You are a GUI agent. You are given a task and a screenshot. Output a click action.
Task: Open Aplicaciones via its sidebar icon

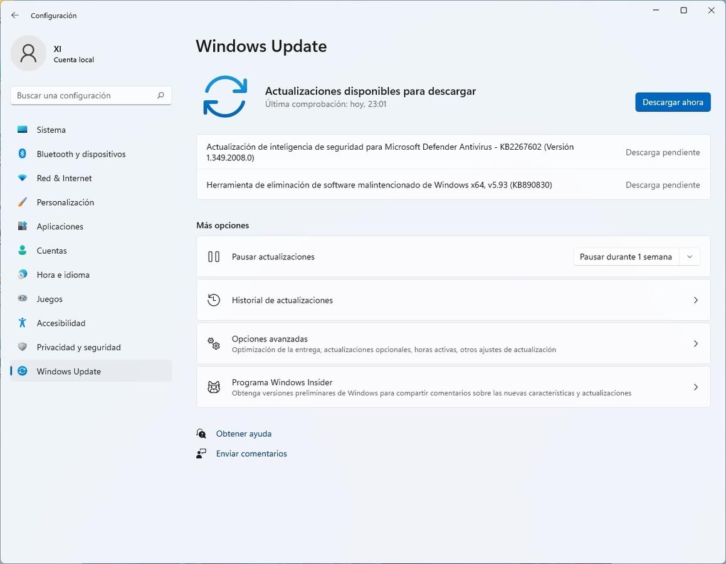coord(23,226)
